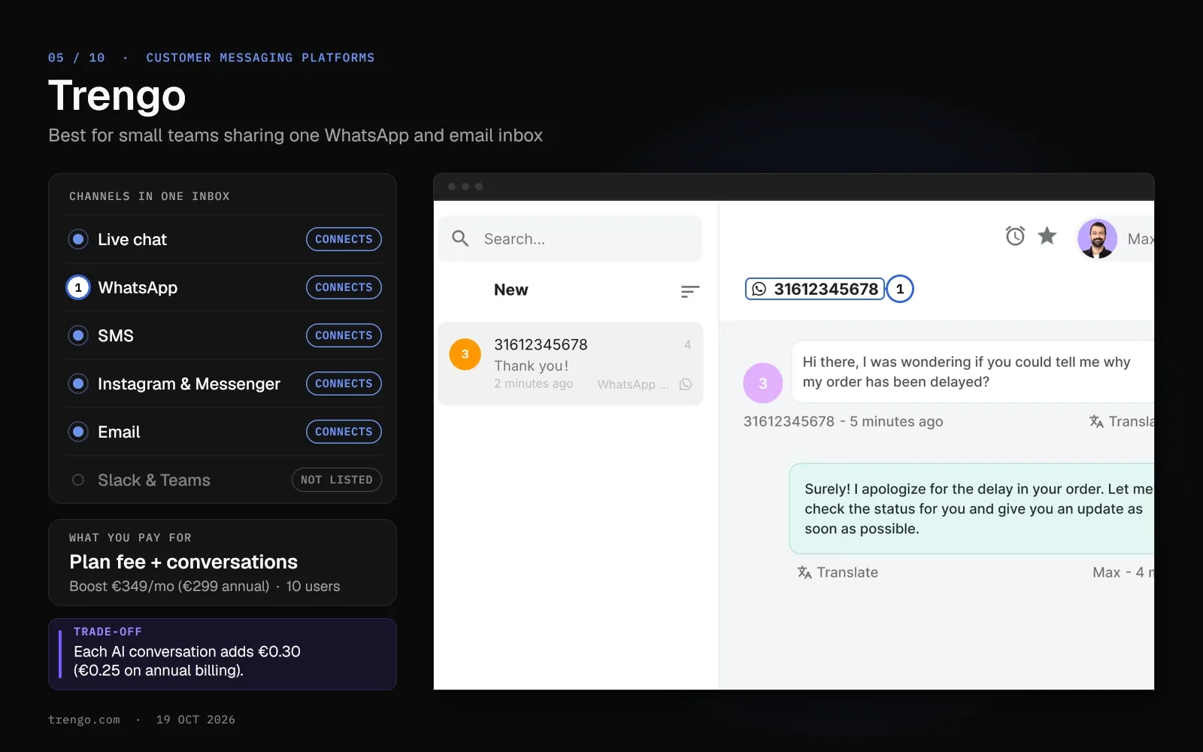Select the Email radio indicator
Screen dimensions: 1203x752
[x=78, y=432]
